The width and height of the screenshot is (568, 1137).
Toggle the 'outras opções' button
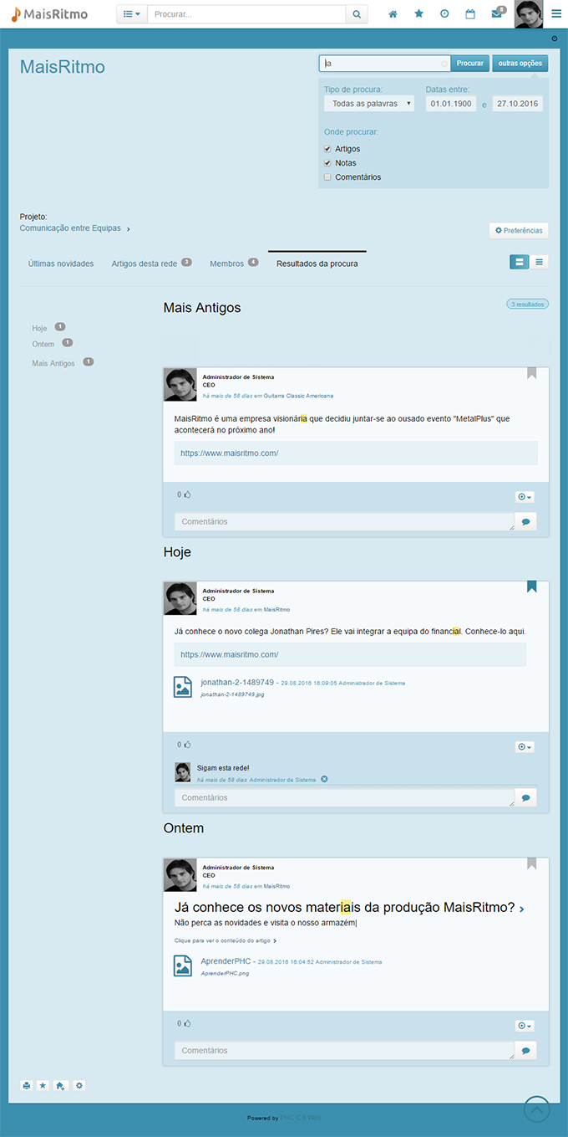coord(520,64)
